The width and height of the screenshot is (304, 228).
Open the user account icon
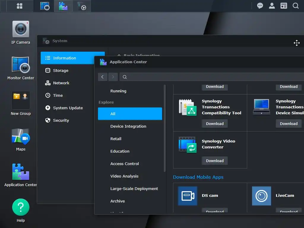pyautogui.click(x=272, y=6)
